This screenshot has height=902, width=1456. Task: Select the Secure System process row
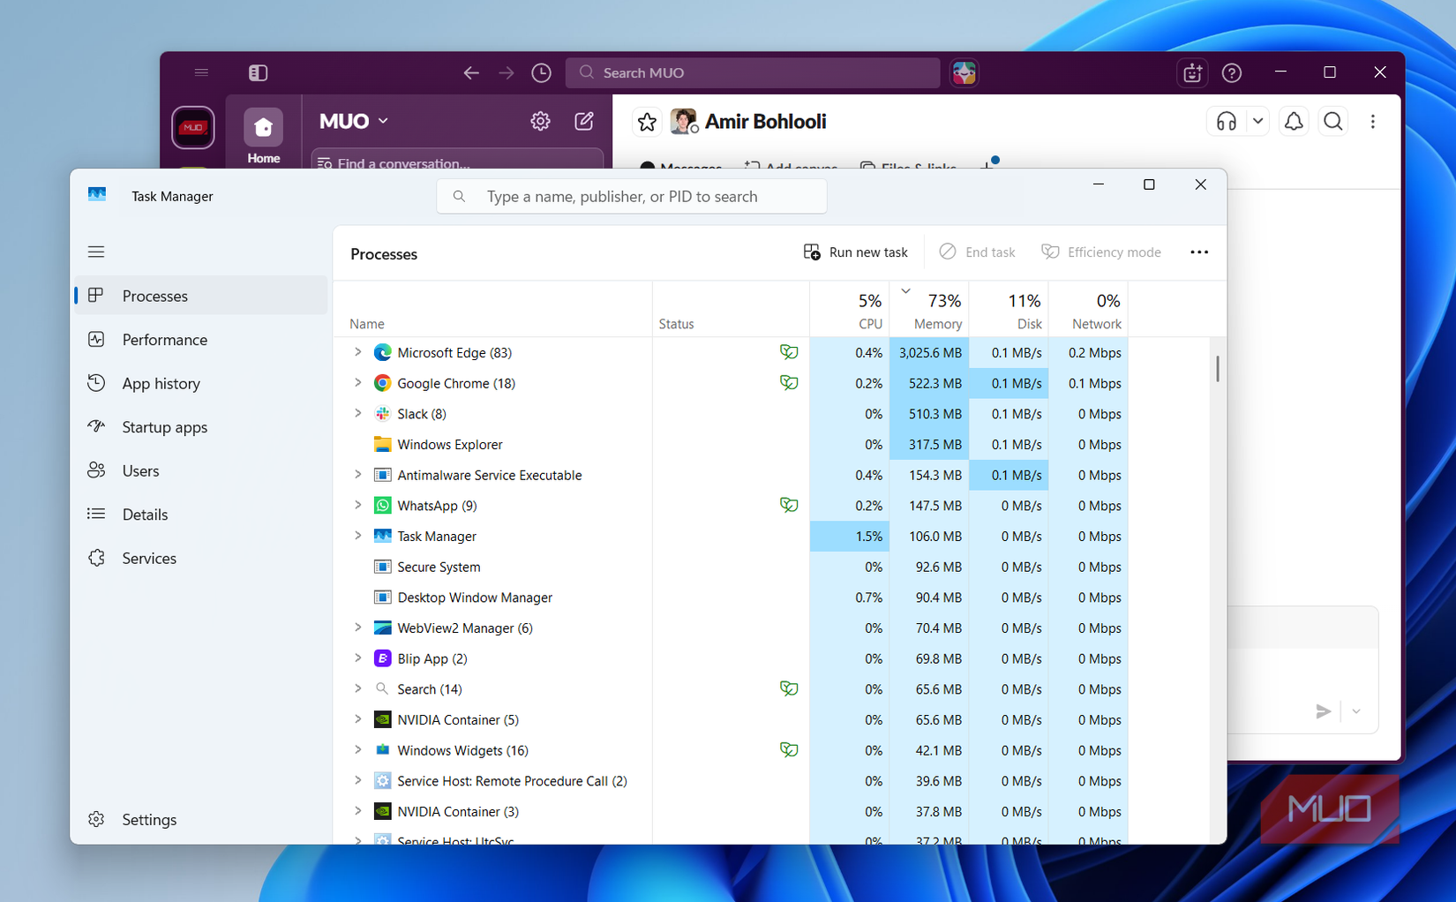[x=731, y=567]
